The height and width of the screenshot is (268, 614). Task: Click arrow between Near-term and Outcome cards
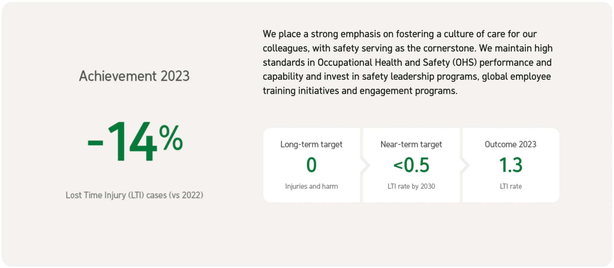[x=465, y=165]
